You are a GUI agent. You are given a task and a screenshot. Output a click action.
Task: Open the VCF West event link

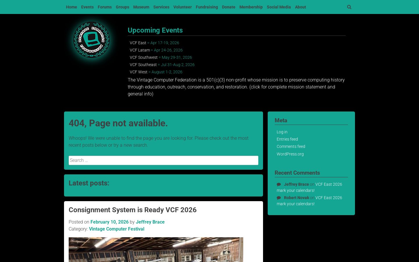139,72
